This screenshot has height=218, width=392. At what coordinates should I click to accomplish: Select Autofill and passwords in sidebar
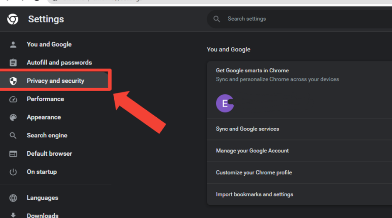pos(59,63)
